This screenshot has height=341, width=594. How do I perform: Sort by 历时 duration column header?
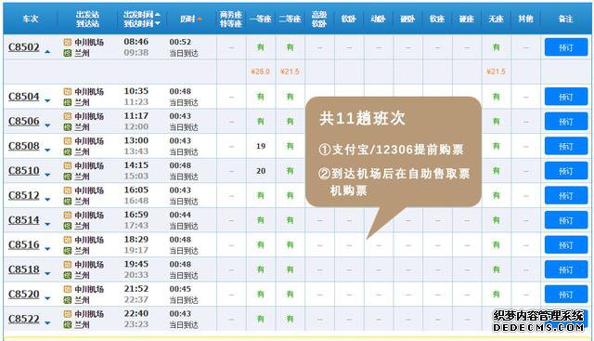pyautogui.click(x=191, y=19)
